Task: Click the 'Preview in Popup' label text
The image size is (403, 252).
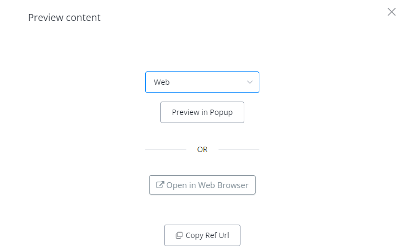Action: [x=202, y=112]
